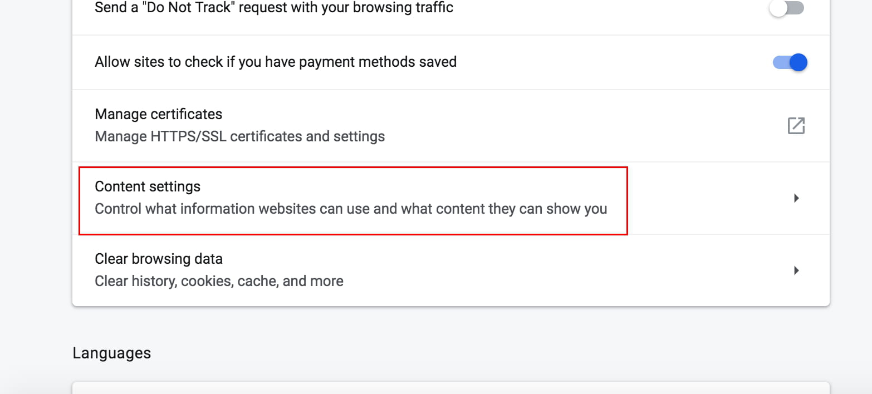Image resolution: width=872 pixels, height=394 pixels.
Task: Open the "Content settings" title
Action: (148, 186)
